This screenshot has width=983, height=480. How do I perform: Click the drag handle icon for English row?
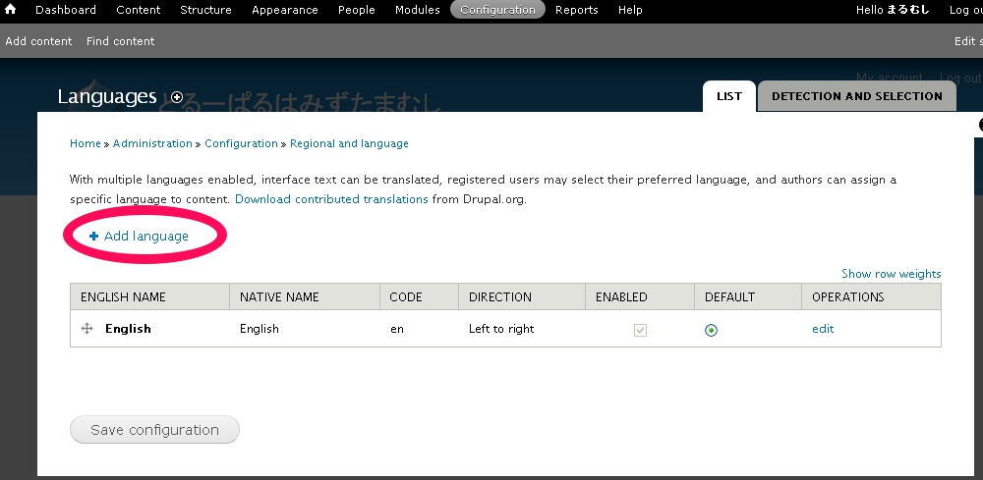[x=87, y=329]
